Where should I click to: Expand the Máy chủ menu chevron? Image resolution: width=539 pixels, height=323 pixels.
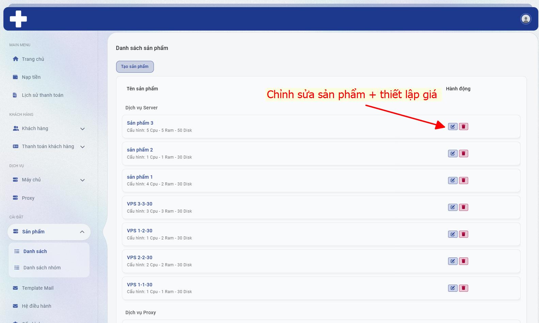click(x=82, y=180)
